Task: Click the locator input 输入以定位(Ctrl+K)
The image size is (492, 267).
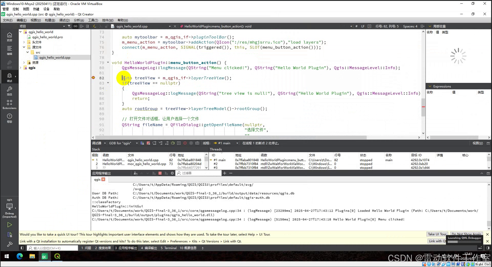Action: point(53,248)
